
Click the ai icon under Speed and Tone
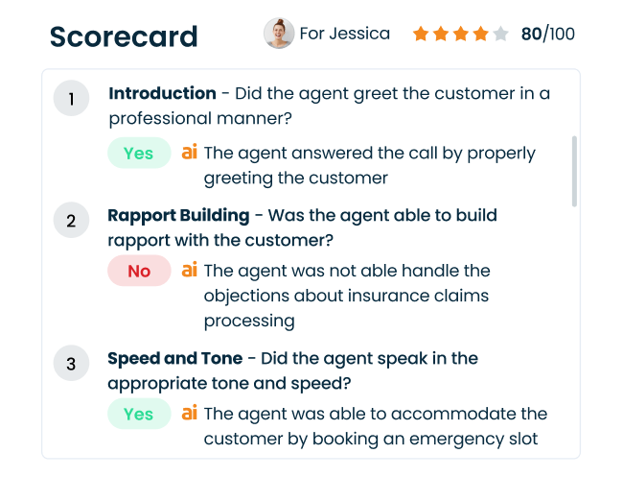click(x=190, y=414)
